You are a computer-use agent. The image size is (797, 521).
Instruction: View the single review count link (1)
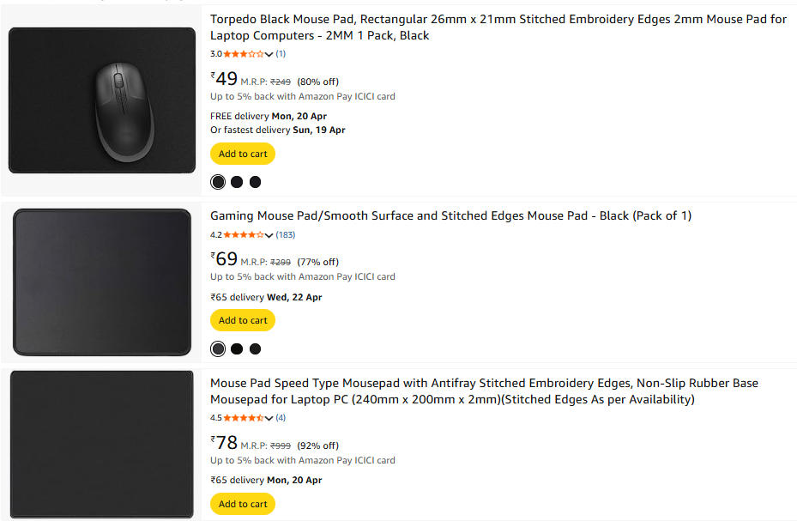pos(281,54)
